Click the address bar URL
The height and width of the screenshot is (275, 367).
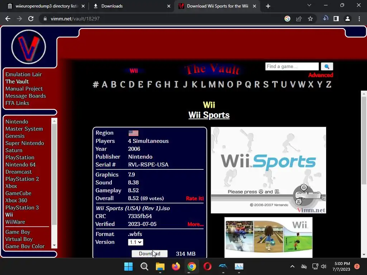click(x=75, y=19)
